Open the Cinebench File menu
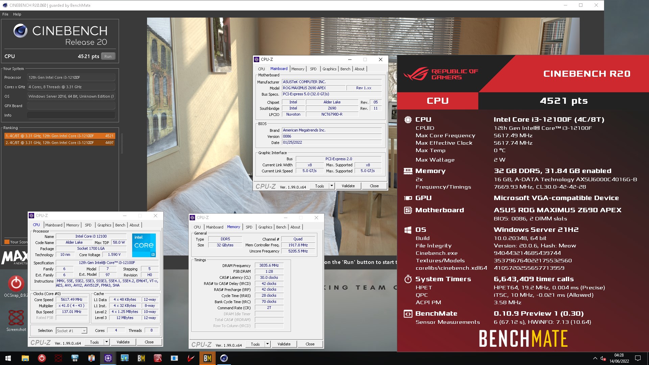649x365 pixels. [x=5, y=14]
